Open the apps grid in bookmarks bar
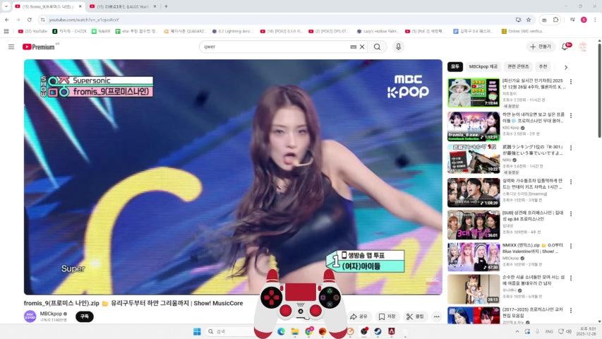Screen dimensions: 602x339 coord(6,31)
